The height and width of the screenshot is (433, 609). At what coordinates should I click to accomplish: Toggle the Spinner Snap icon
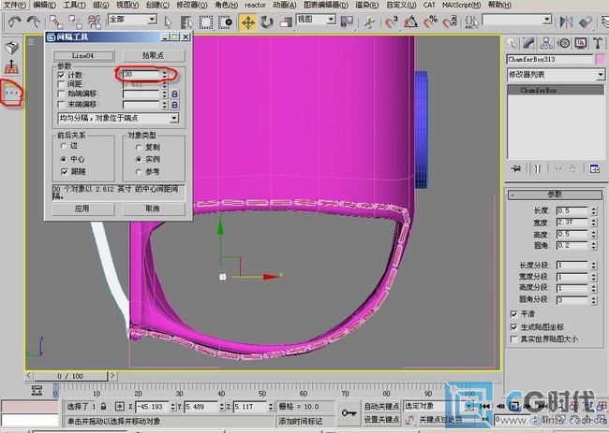point(450,22)
